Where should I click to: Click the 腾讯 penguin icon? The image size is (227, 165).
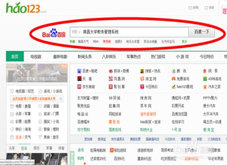pos(173,71)
